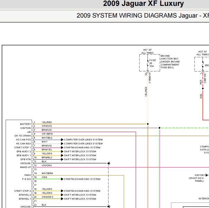Click connector label "C4BF10C"
Viewport: 209px width, 208px height.
205,78
